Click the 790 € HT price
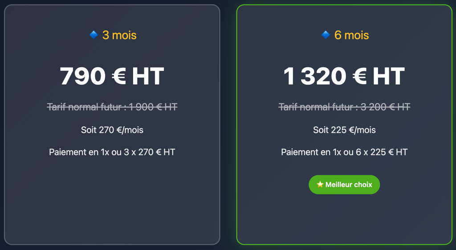Screen dimensions: 456x250 tap(112, 76)
